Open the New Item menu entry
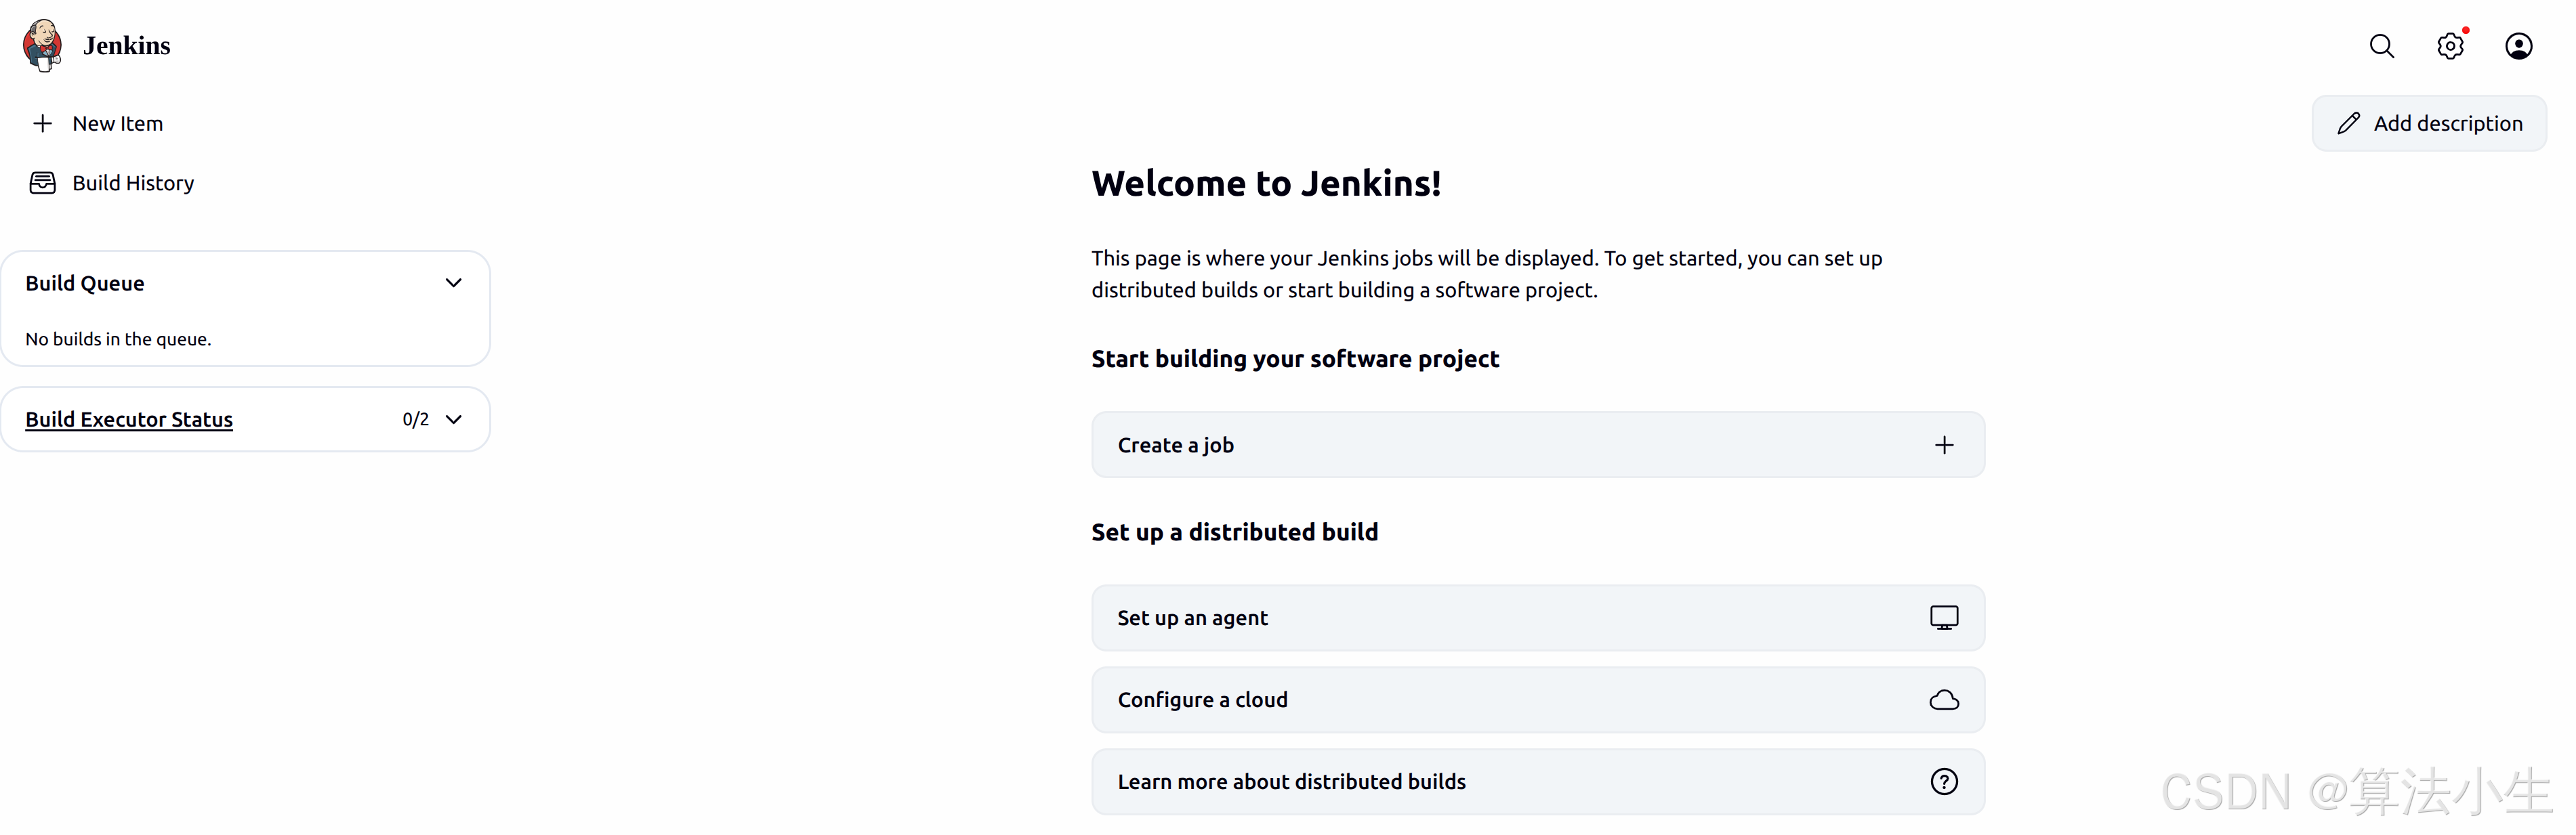Image resolution: width=2576 pixels, height=835 pixels. [x=117, y=123]
